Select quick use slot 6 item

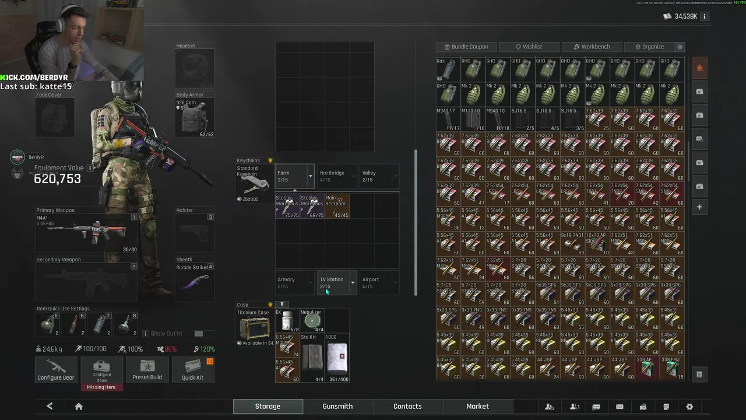coord(73,324)
